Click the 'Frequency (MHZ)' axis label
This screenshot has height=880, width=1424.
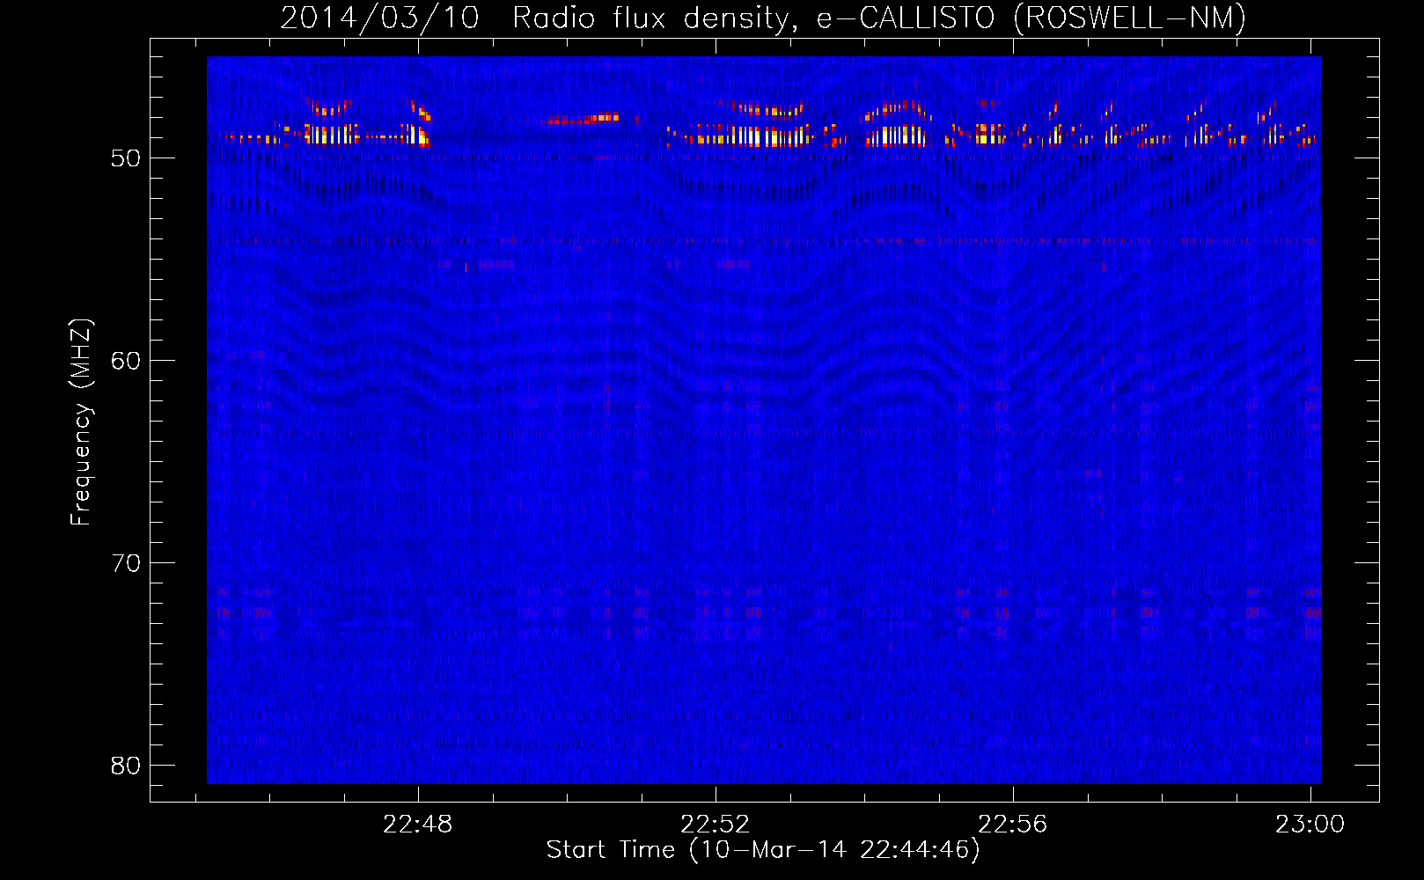tap(80, 422)
